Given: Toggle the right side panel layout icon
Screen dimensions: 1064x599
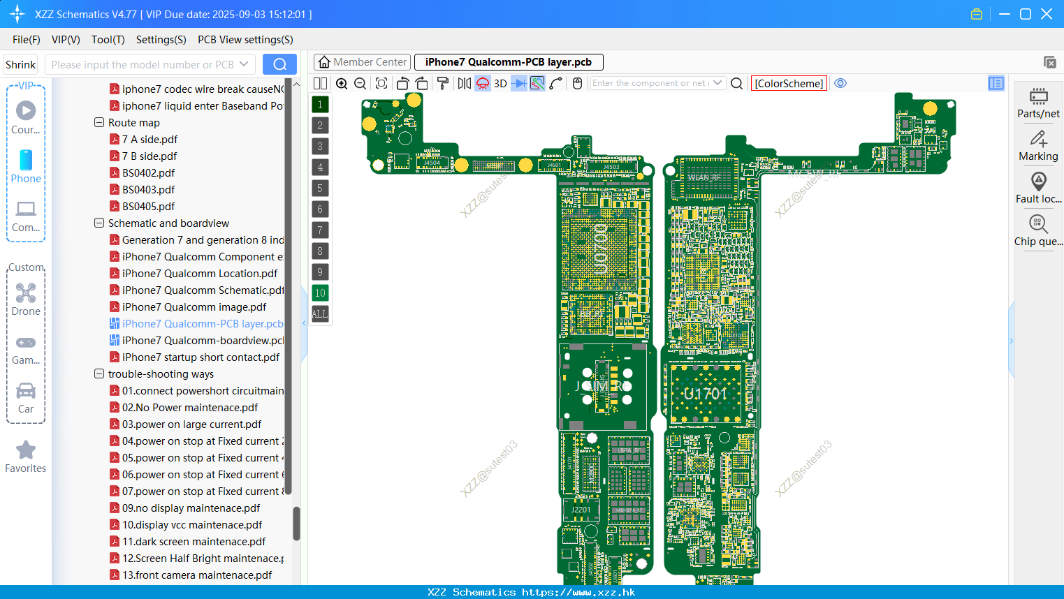Looking at the screenshot, I should pos(996,83).
